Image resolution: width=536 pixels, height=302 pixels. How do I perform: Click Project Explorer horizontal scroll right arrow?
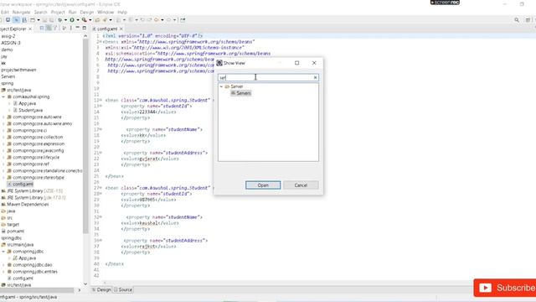[79, 290]
